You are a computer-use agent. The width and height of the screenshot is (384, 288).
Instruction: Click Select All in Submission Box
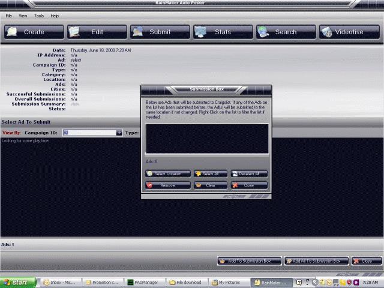pyautogui.click(x=209, y=173)
